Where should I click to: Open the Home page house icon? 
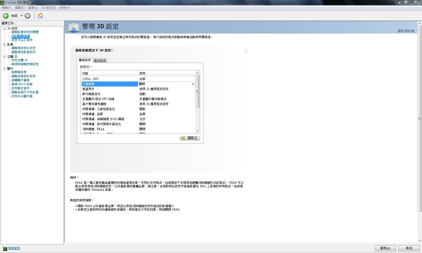[x=40, y=16]
